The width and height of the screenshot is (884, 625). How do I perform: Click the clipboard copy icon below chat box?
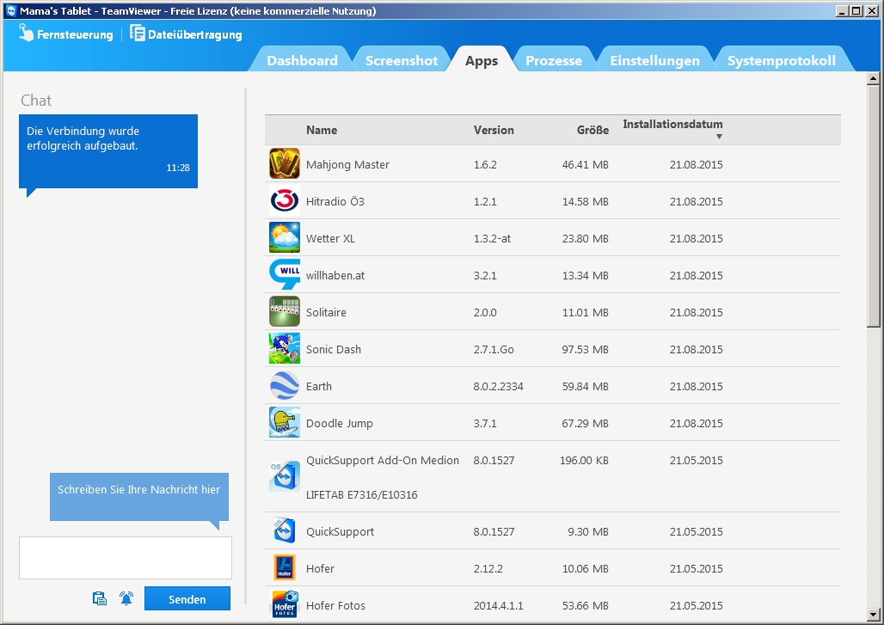100,598
